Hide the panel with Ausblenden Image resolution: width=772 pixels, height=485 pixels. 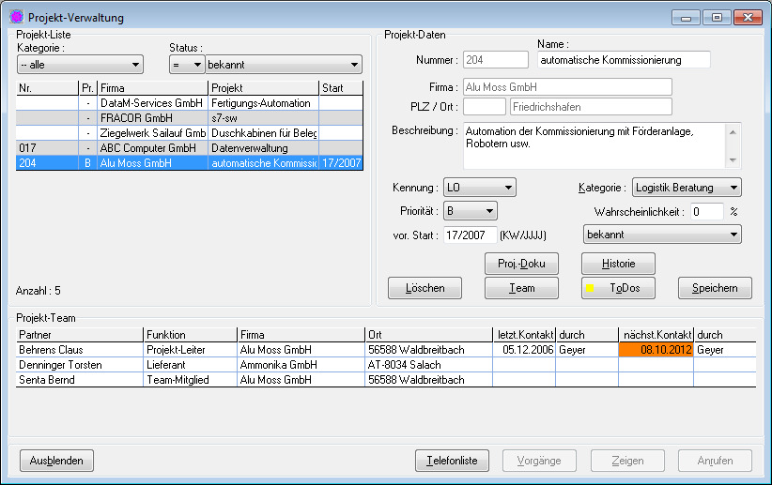pos(56,461)
